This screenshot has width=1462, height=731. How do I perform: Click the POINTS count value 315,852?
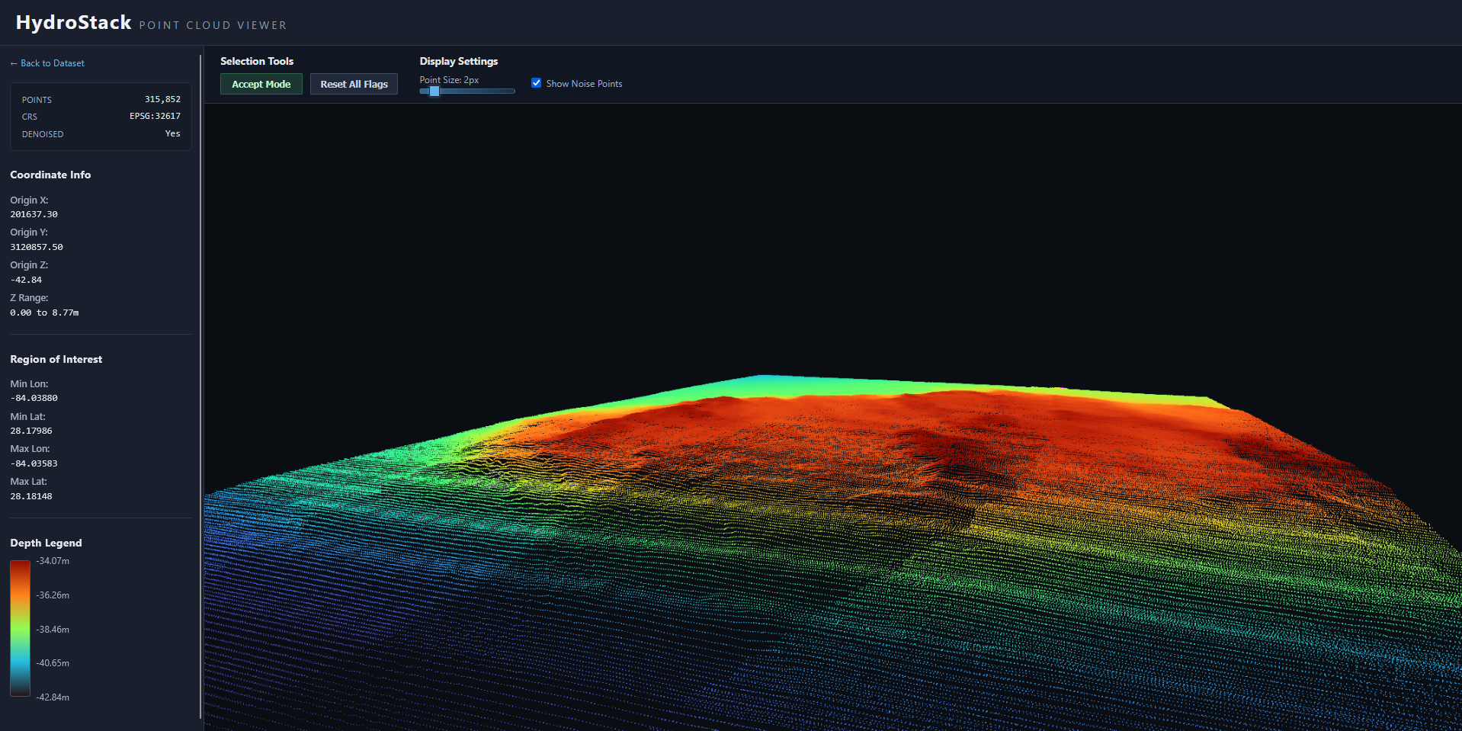coord(162,99)
